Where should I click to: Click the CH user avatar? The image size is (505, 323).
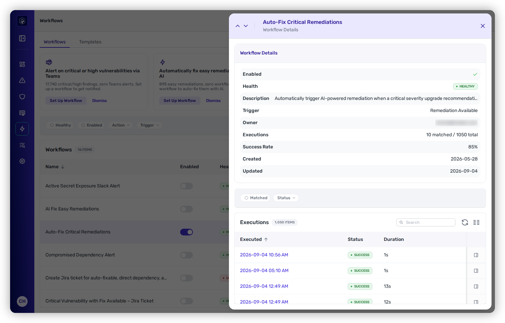click(22, 301)
